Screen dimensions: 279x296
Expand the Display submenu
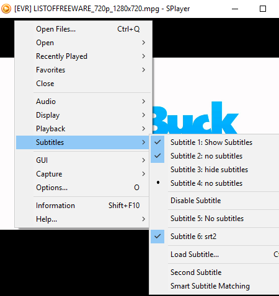[x=82, y=115]
